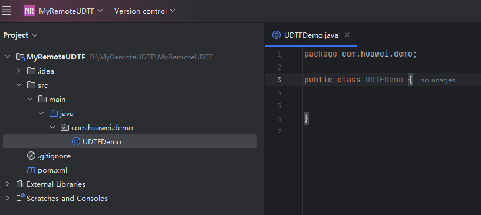
Task: Open the hamburger main menu
Action: [6, 11]
